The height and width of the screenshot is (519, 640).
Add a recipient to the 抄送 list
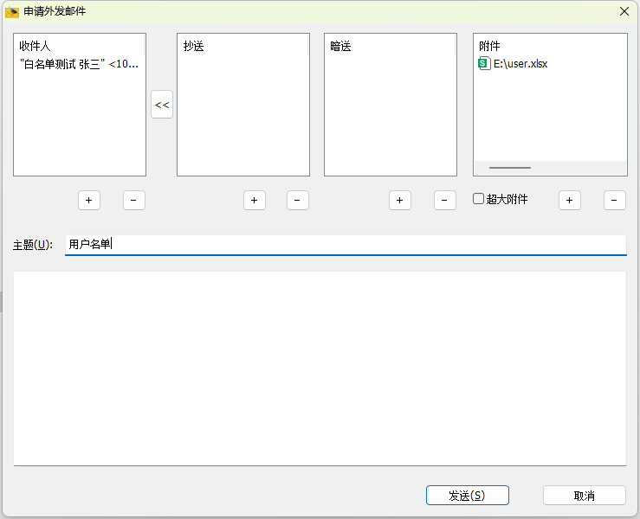[253, 200]
